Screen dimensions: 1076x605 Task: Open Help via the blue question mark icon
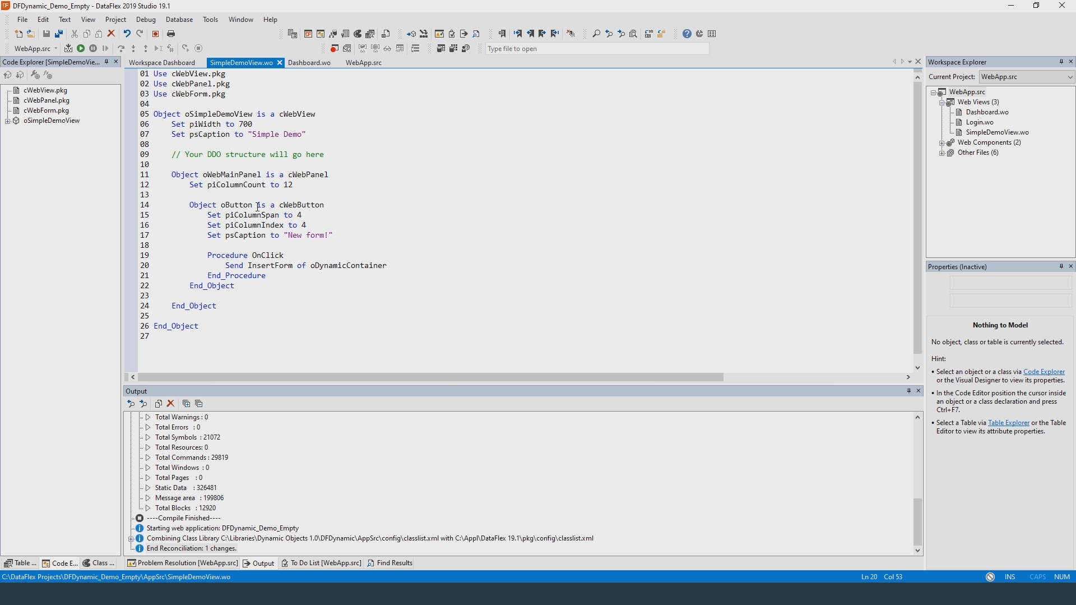pyautogui.click(x=687, y=34)
